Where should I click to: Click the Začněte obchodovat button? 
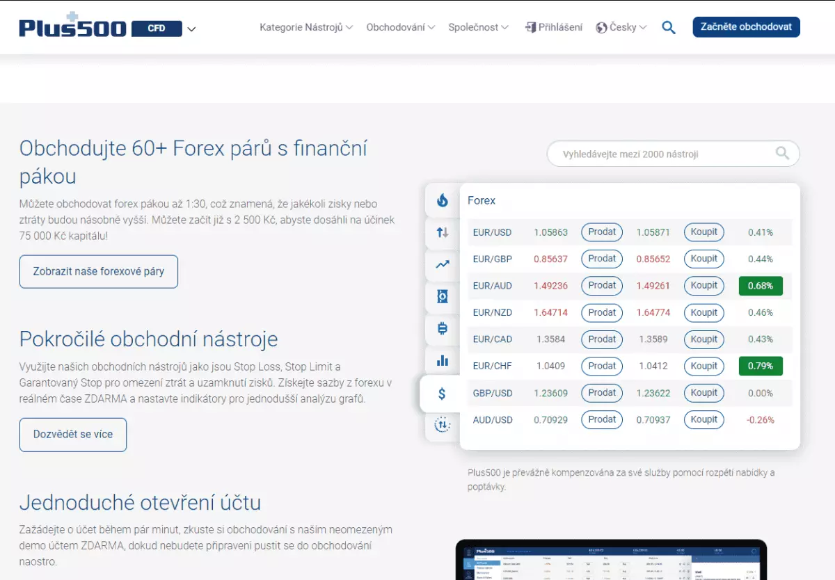point(747,27)
